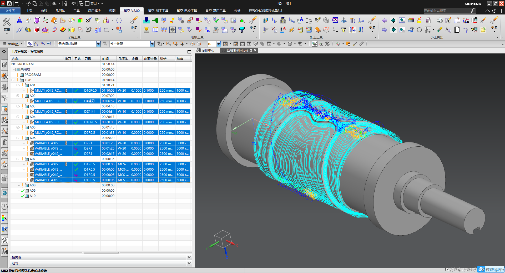The width and height of the screenshot is (505, 273).
Task: Click the green checkmark electrode icon
Action: (216, 20)
